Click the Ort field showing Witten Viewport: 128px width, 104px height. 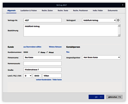(x=52, y=76)
